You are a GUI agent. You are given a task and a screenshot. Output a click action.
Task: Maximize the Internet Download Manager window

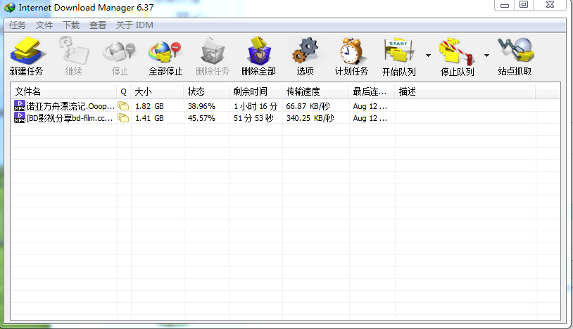click(x=524, y=5)
